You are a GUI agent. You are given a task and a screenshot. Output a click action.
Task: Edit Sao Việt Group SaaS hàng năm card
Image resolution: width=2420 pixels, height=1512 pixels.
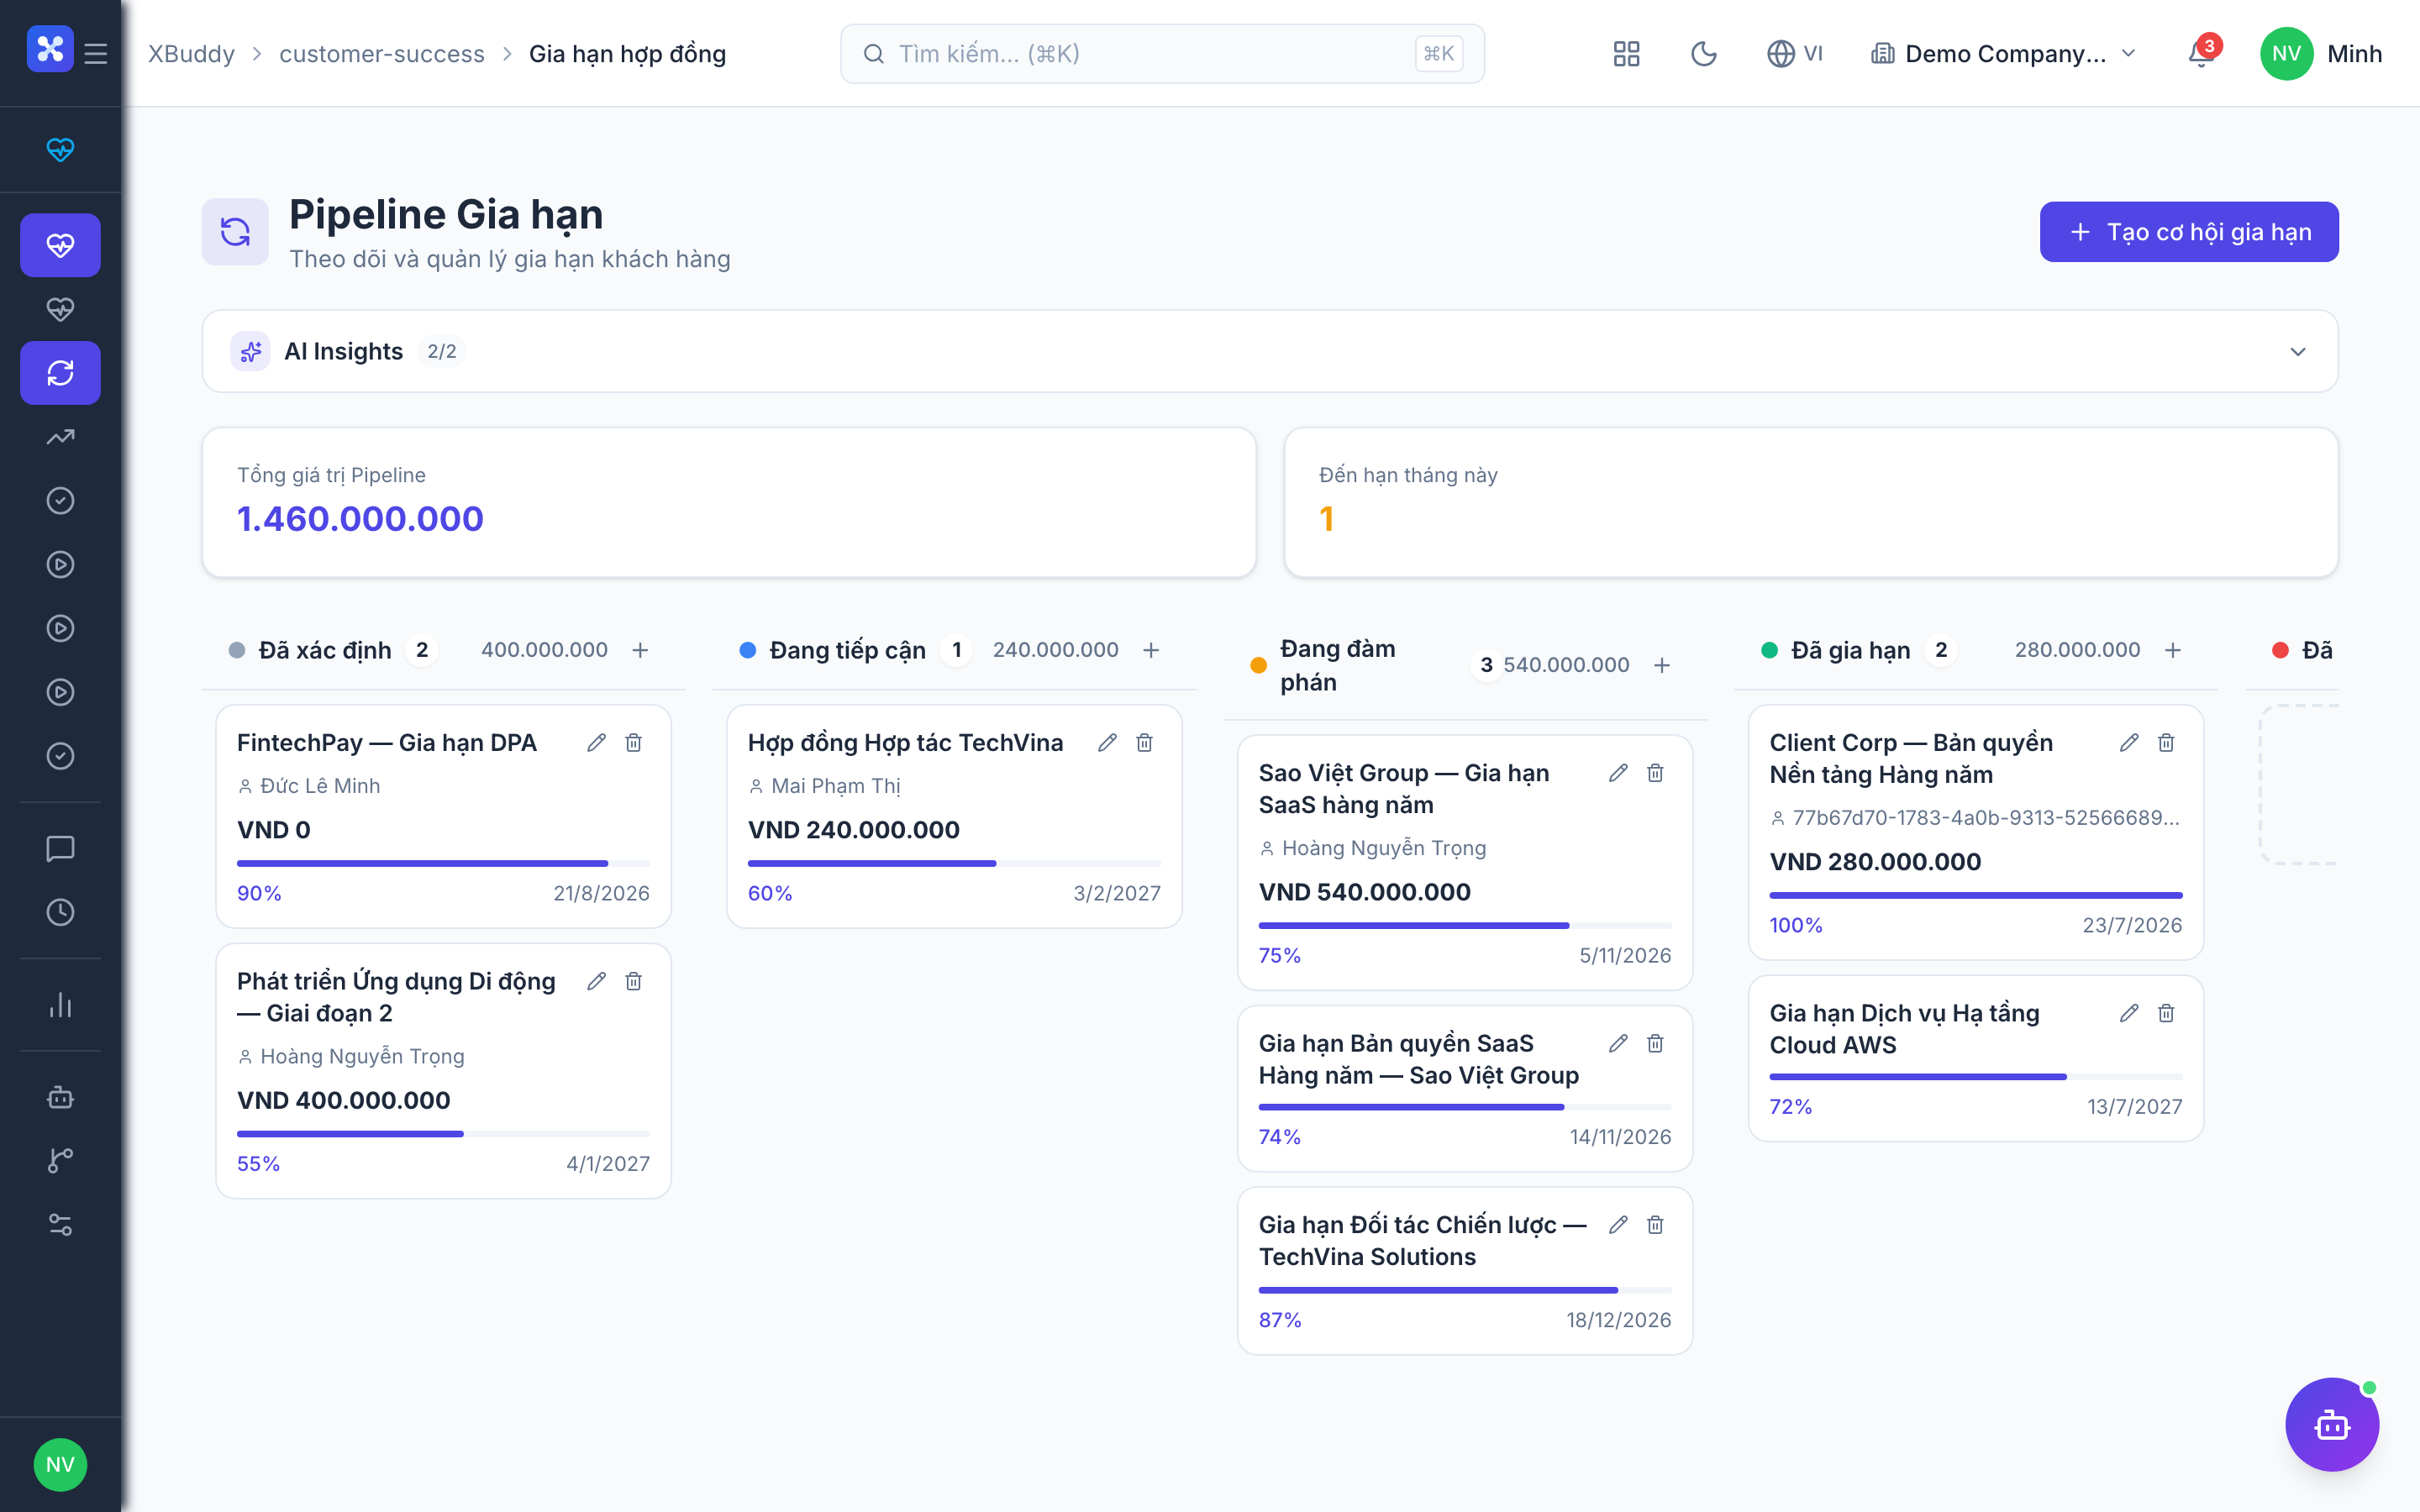pyautogui.click(x=1618, y=773)
